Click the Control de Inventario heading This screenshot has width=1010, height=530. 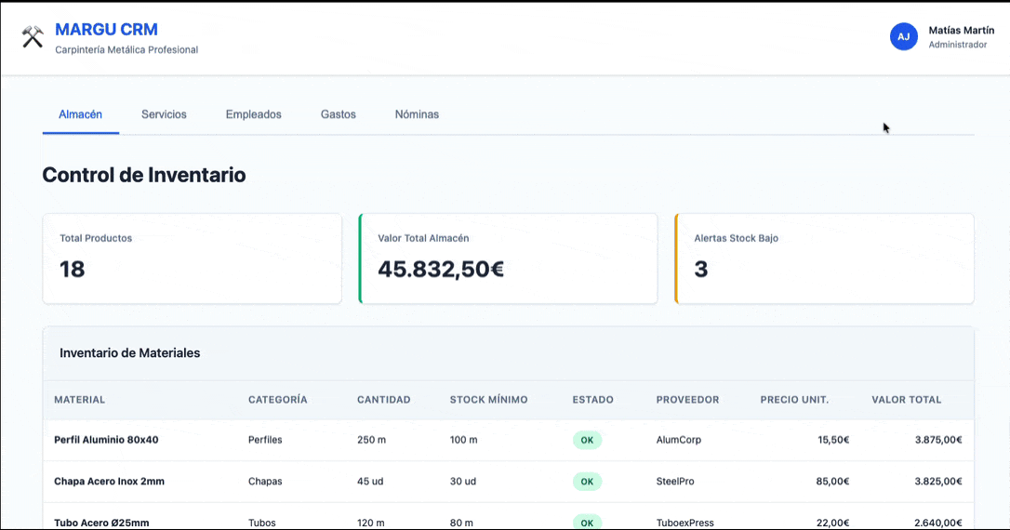click(144, 175)
